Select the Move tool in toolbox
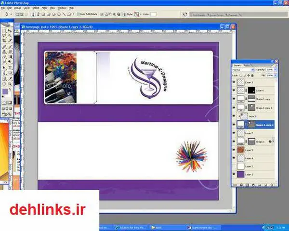289x231 pixels. [x=10, y=31]
